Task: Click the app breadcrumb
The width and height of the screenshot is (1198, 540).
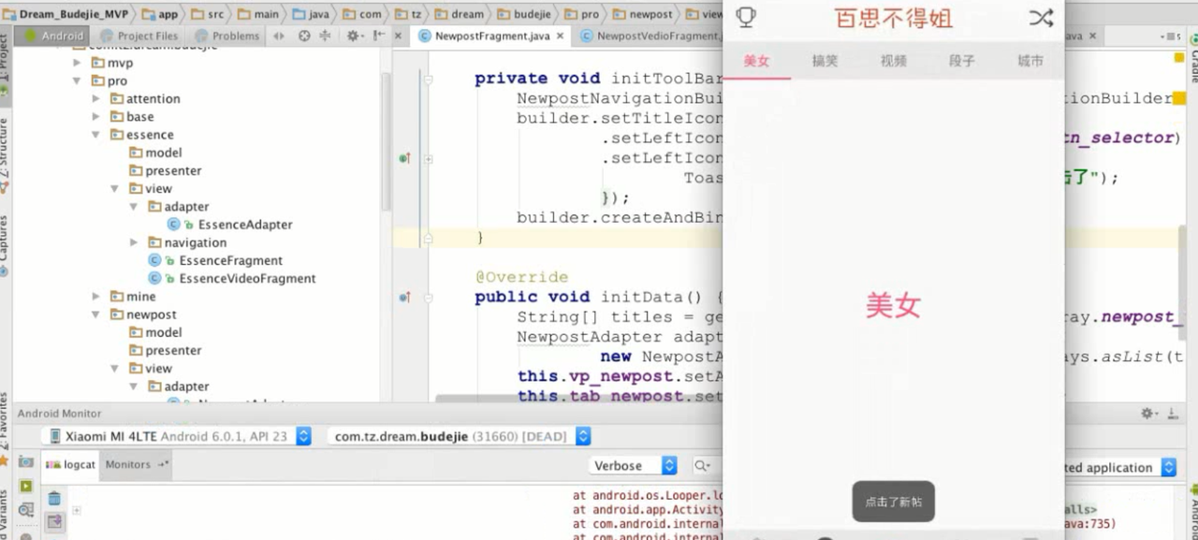Action: (160, 14)
